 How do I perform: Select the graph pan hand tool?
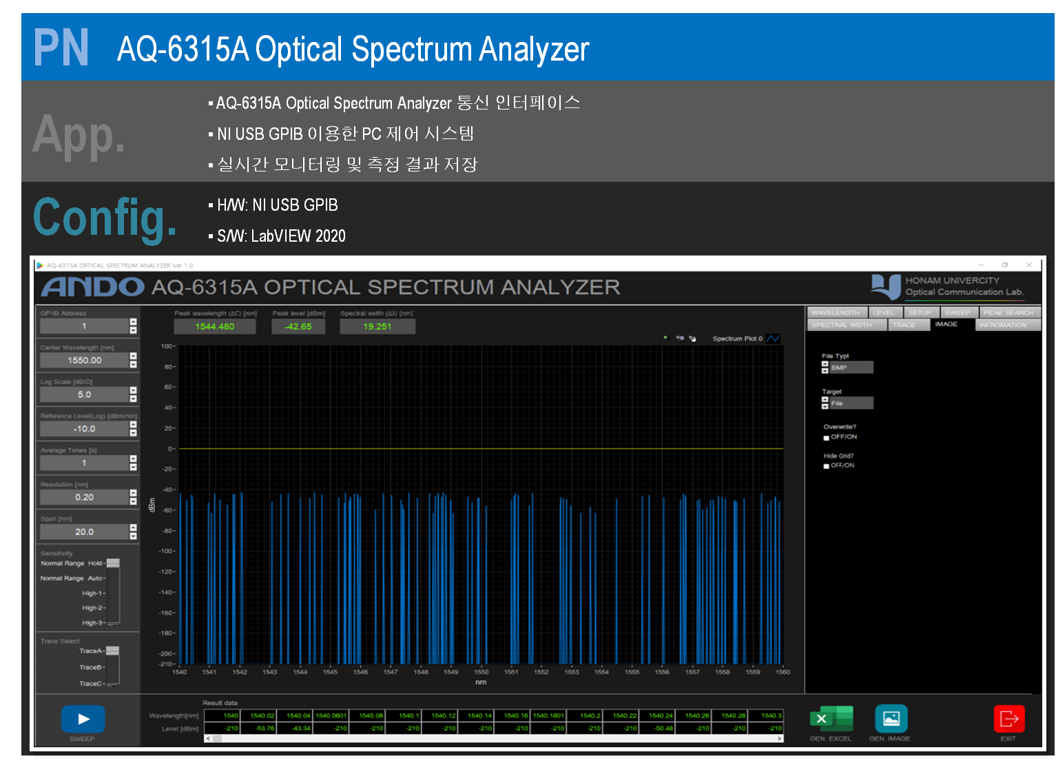693,338
